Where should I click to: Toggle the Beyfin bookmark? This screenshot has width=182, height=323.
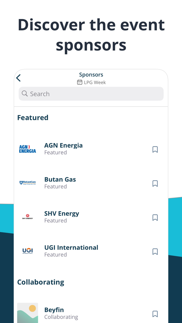[x=155, y=314]
